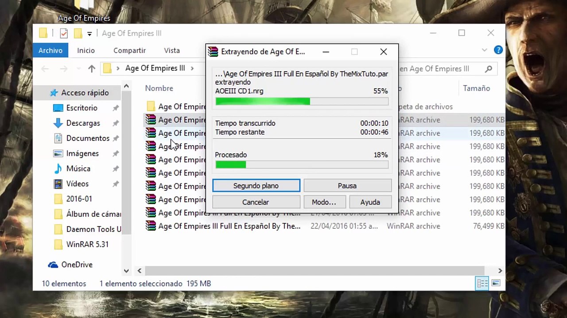Click search magnifier icon
This screenshot has height=318, width=567.
coord(489,69)
